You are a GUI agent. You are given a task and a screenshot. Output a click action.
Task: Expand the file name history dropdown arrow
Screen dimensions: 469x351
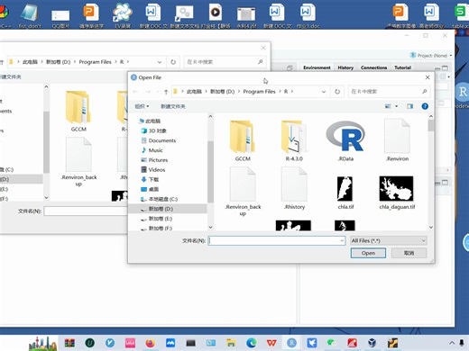coord(342,240)
